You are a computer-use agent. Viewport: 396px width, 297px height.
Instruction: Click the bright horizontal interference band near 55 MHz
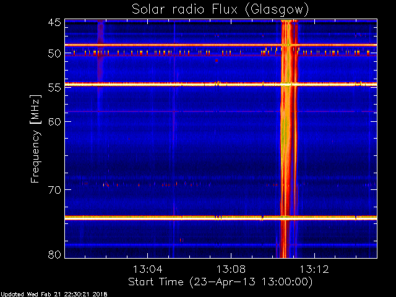coord(221,84)
